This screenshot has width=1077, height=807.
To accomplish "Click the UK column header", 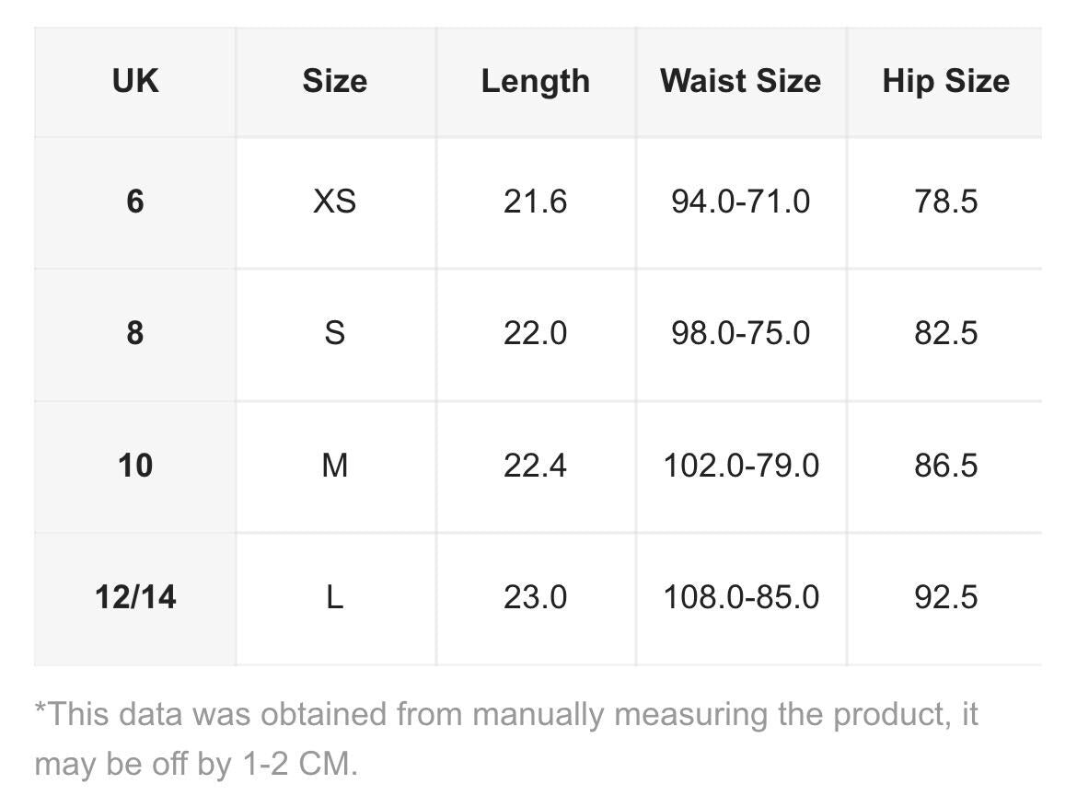I will point(135,81).
